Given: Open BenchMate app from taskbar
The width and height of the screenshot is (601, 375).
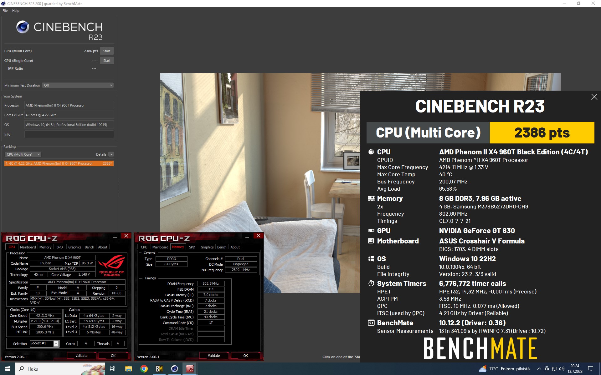Looking at the screenshot, I should coord(159,369).
